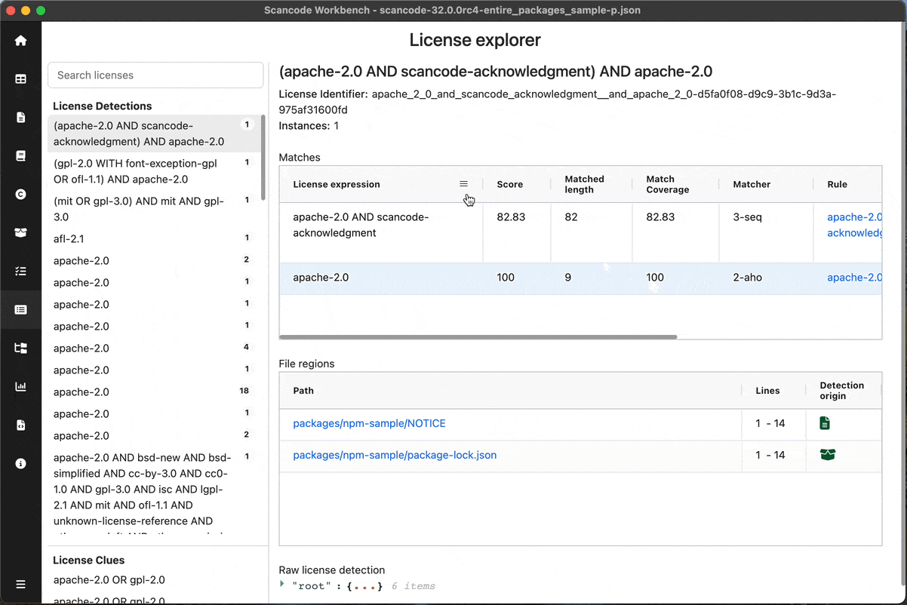The width and height of the screenshot is (907, 605).
Task: Select apache-2.0 detection with 18 instances
Action: pos(154,392)
